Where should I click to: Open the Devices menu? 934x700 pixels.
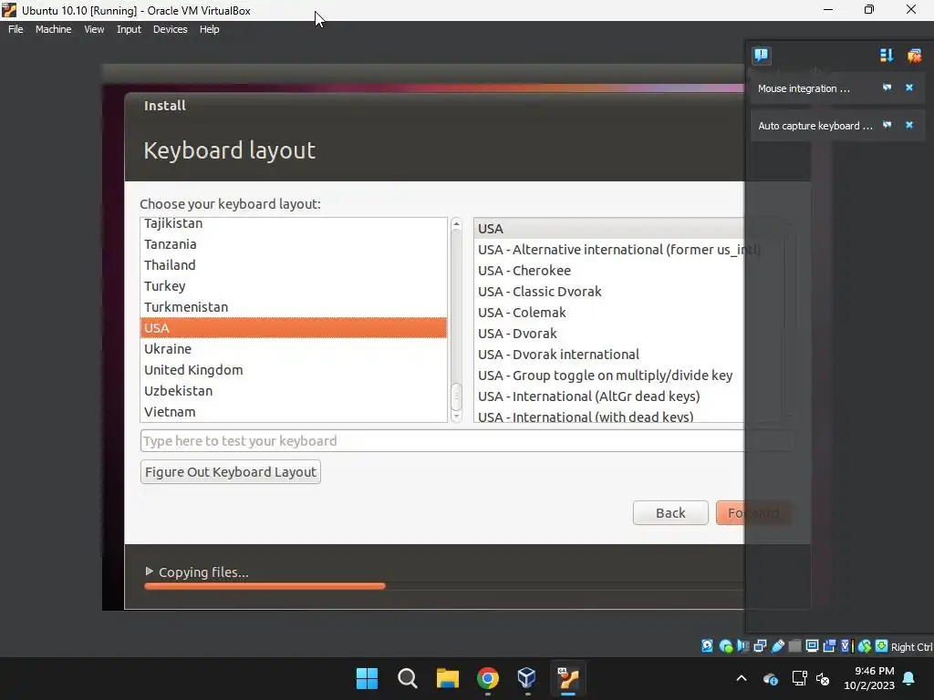click(170, 29)
